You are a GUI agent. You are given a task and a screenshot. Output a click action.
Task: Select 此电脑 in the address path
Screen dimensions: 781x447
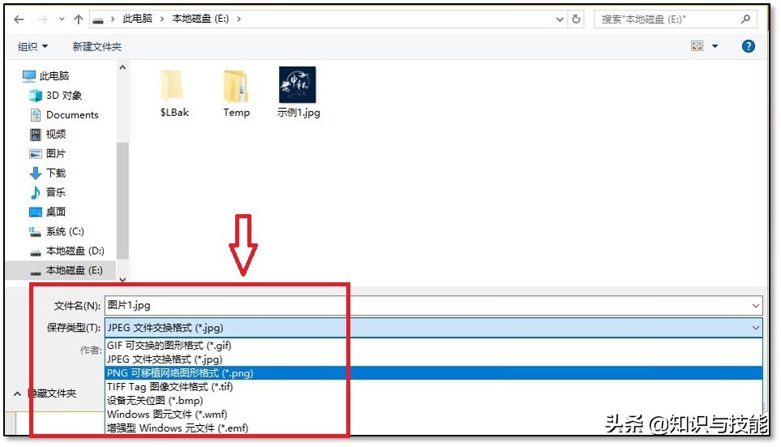[138, 19]
